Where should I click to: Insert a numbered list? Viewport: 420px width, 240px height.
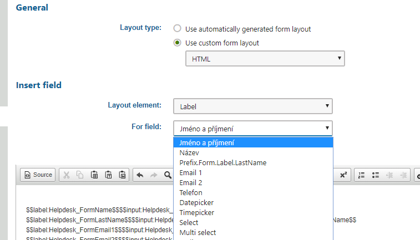[362, 175]
